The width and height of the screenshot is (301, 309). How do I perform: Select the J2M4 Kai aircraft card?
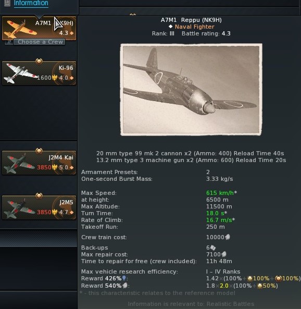(39, 163)
